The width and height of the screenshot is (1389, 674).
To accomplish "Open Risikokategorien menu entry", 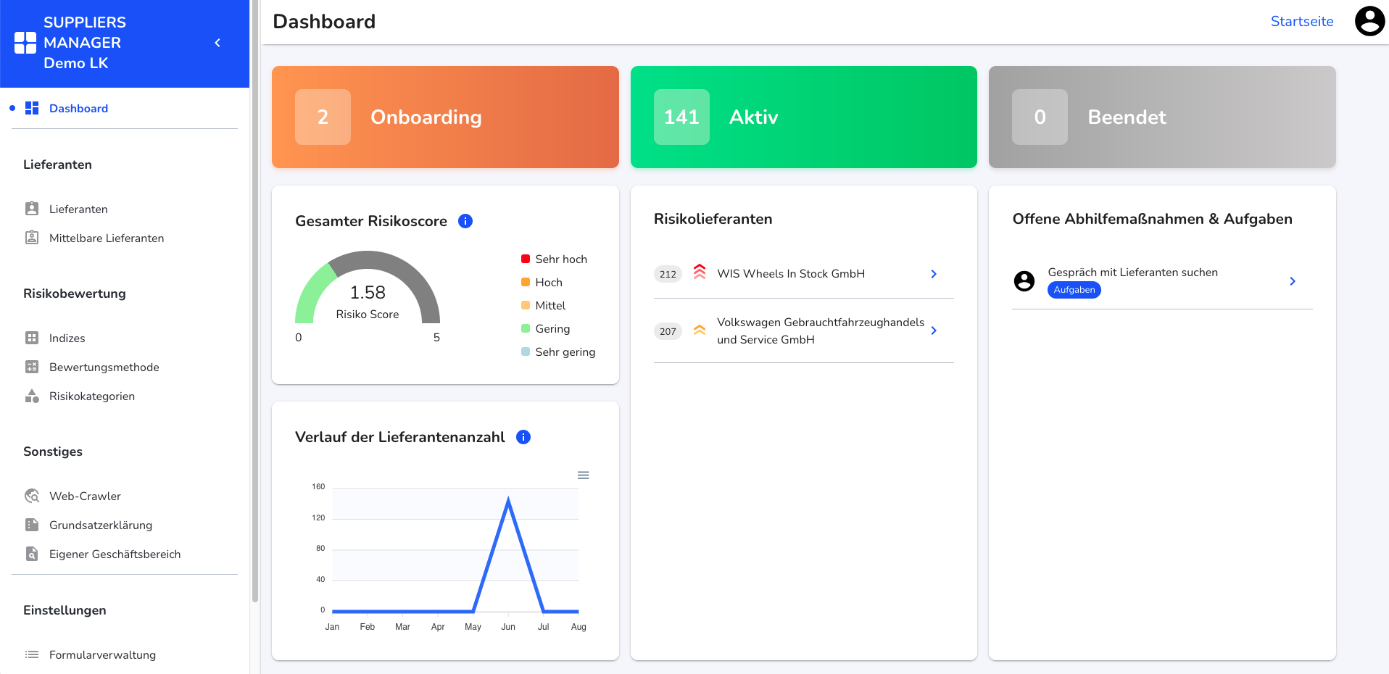I will [92, 396].
